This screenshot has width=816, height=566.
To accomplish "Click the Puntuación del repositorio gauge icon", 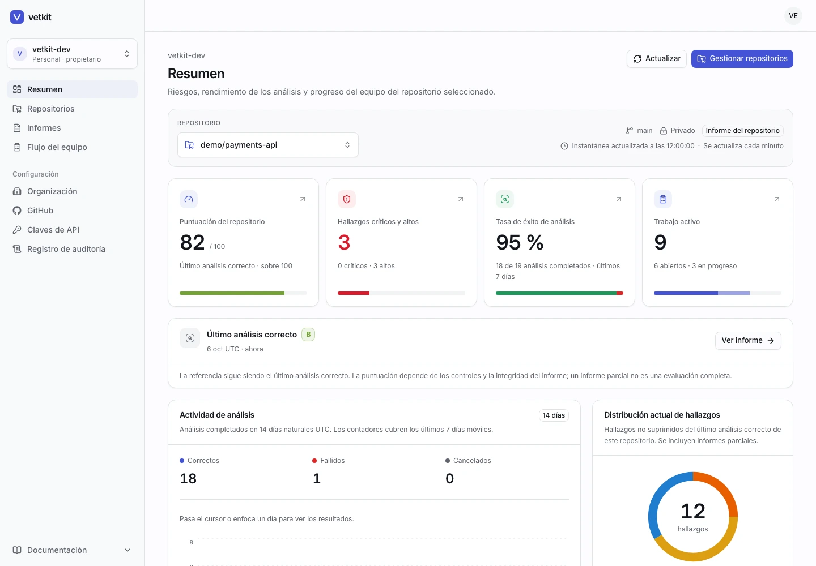I will [x=189, y=199].
